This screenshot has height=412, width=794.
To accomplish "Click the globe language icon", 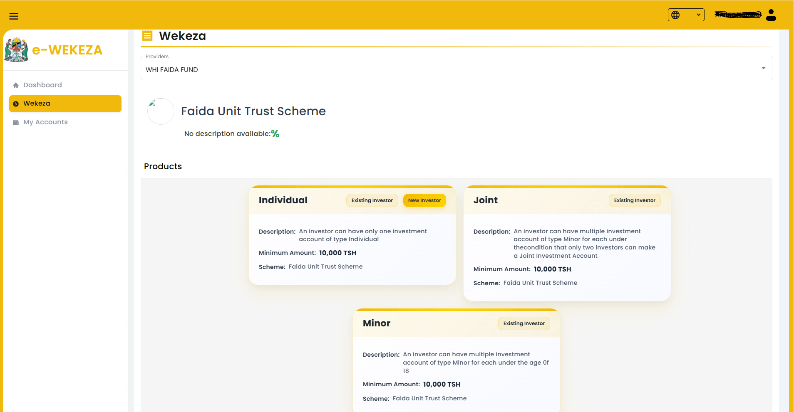I will (675, 15).
